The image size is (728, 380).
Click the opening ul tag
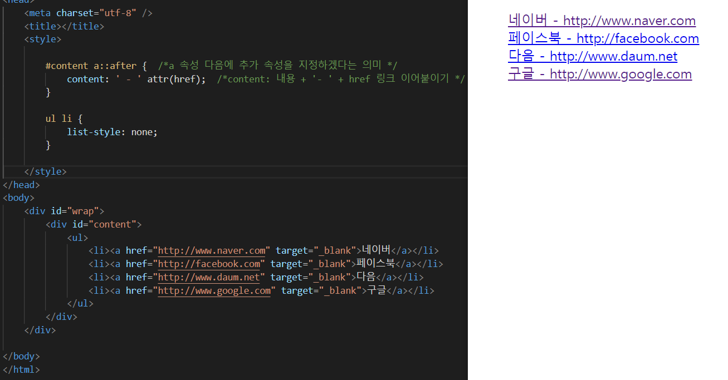(x=77, y=238)
